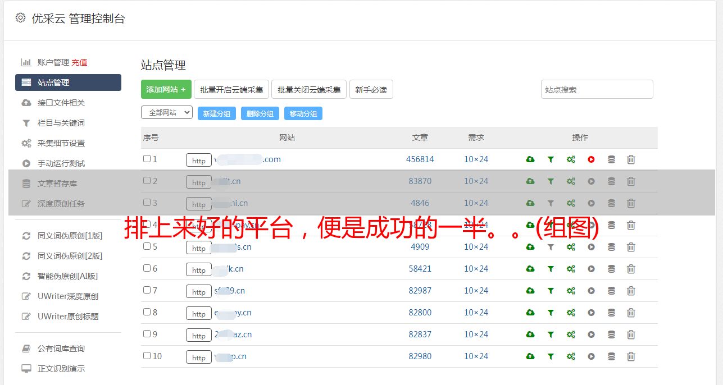Click the 新手必读 button
This screenshot has width=723, height=385.
click(371, 89)
